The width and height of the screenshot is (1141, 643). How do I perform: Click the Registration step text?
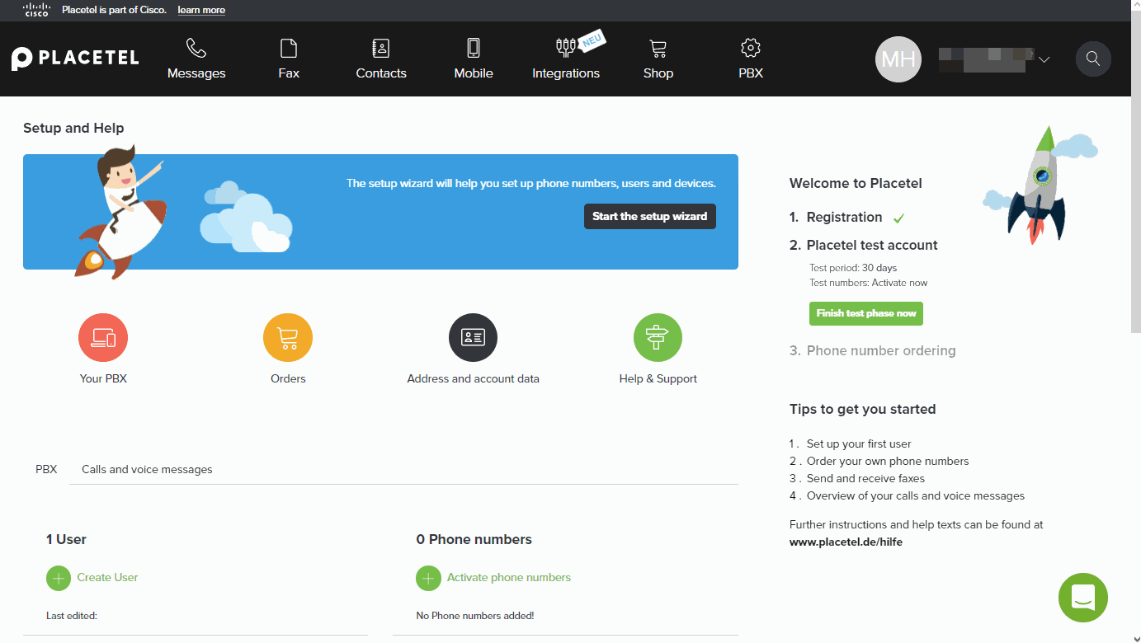tap(844, 218)
